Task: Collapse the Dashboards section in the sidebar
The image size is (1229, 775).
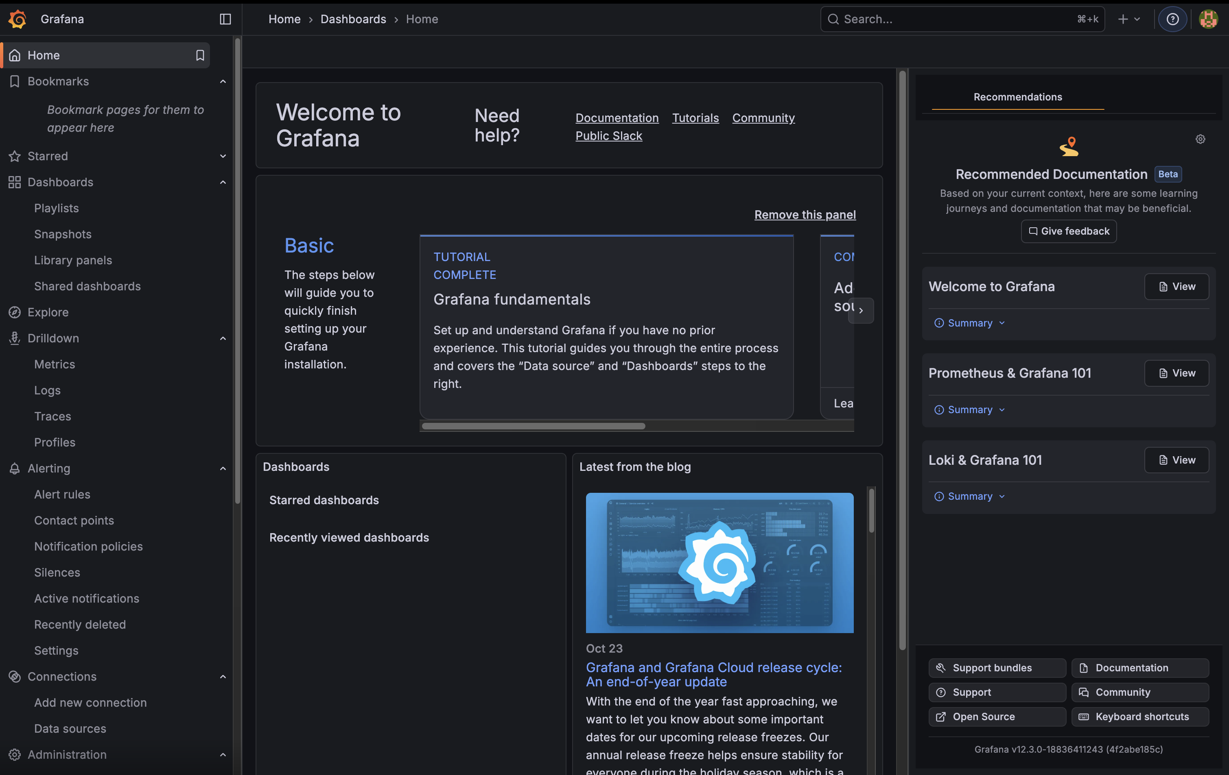Action: pyautogui.click(x=223, y=182)
